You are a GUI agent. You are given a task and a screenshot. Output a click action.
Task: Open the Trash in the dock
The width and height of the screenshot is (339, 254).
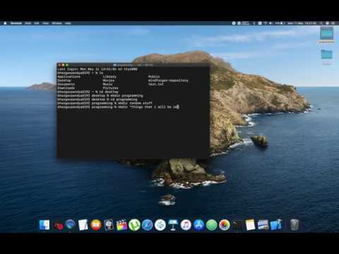295,225
